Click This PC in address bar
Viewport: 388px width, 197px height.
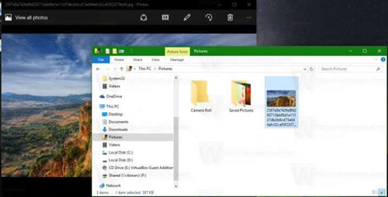click(x=145, y=69)
